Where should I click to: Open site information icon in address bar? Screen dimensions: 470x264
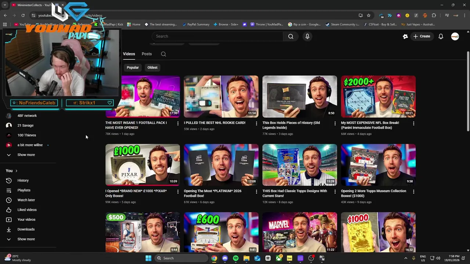pos(33,15)
